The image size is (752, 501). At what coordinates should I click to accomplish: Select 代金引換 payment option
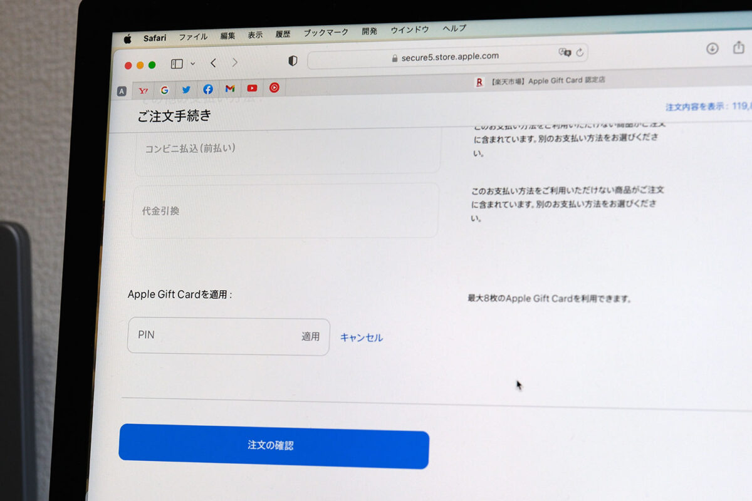click(x=285, y=211)
